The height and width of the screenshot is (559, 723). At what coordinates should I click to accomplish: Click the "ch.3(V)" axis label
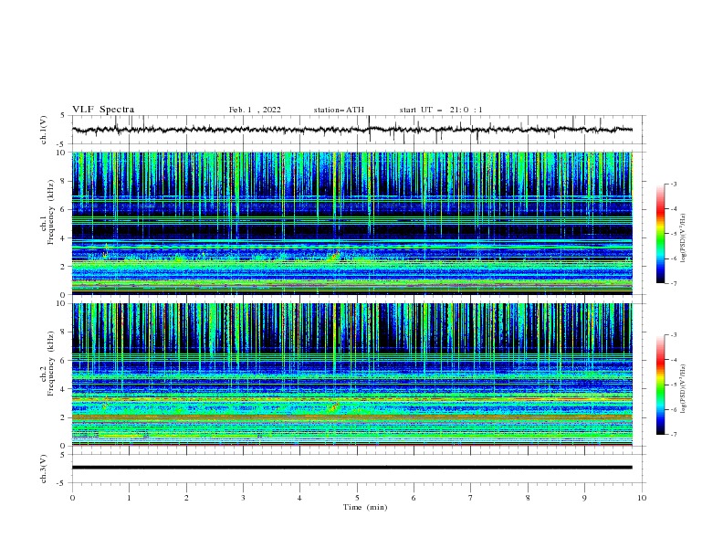(x=44, y=469)
